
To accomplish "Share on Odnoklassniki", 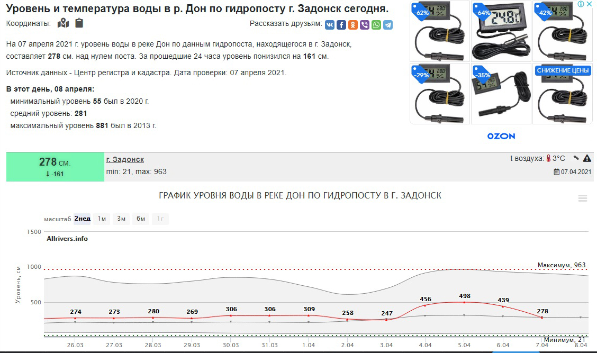I will click(x=353, y=25).
